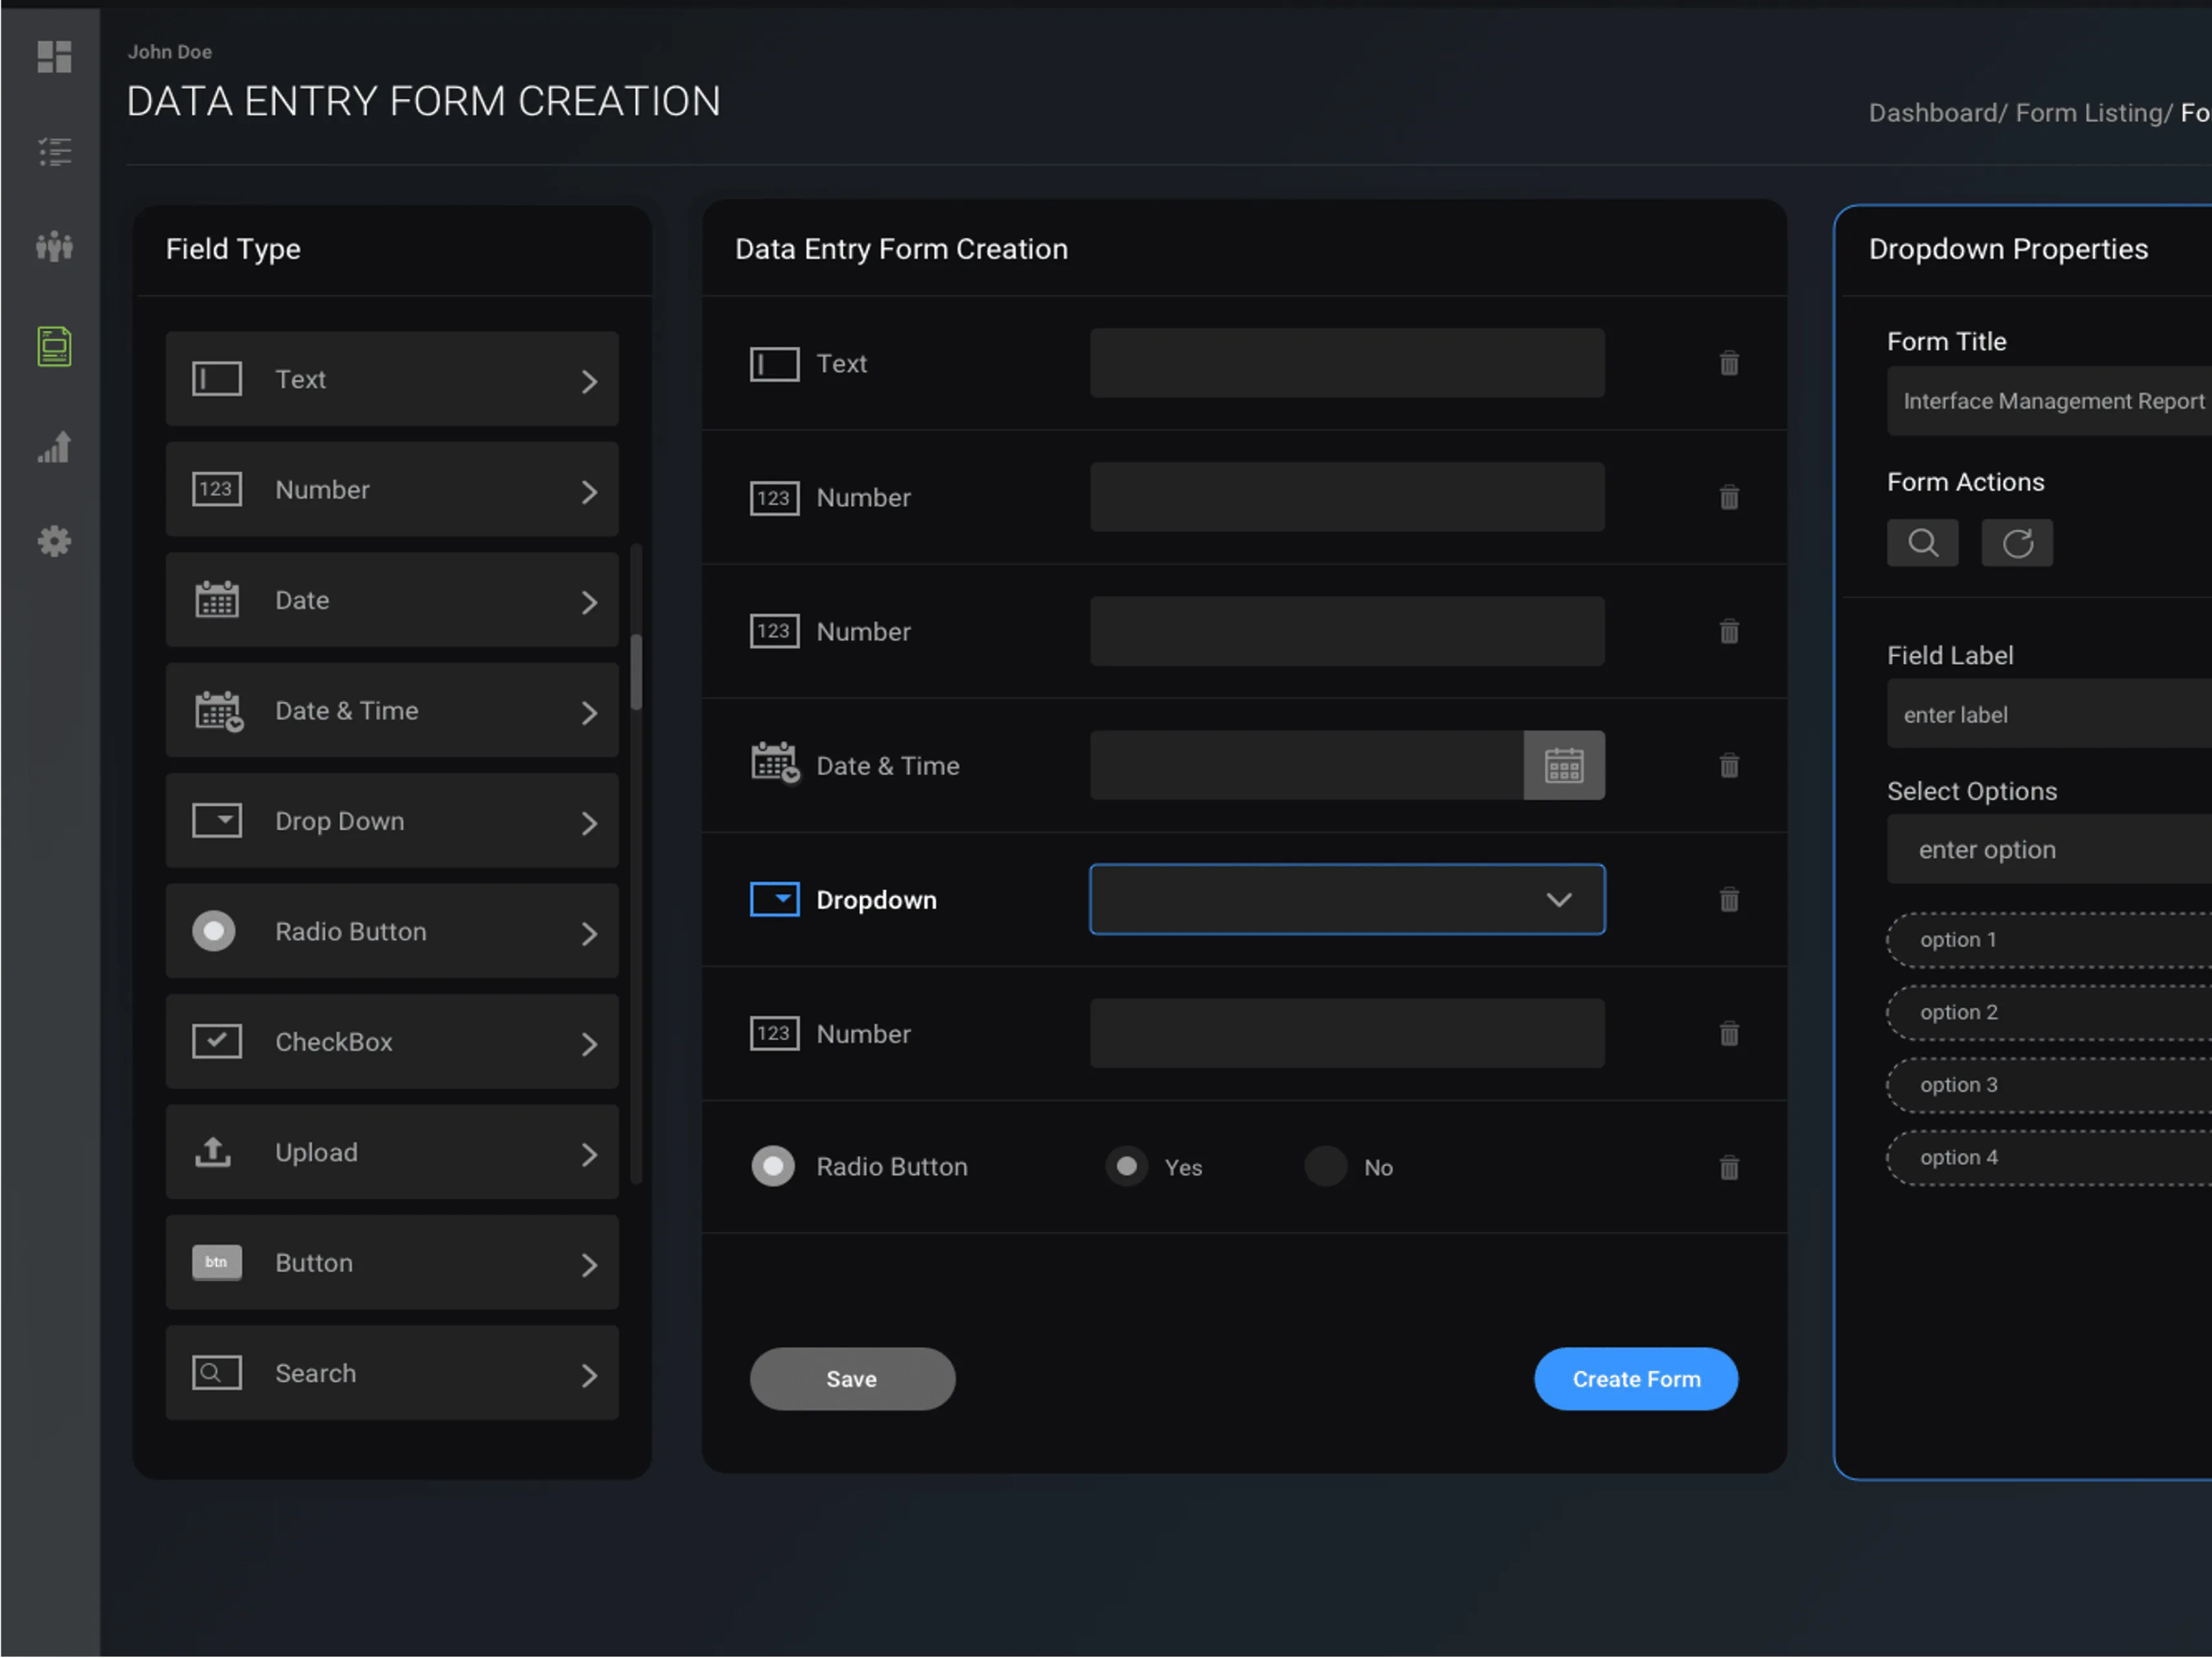The height and width of the screenshot is (1658, 2212).
Task: Expand the Search field type chevron
Action: tap(589, 1376)
